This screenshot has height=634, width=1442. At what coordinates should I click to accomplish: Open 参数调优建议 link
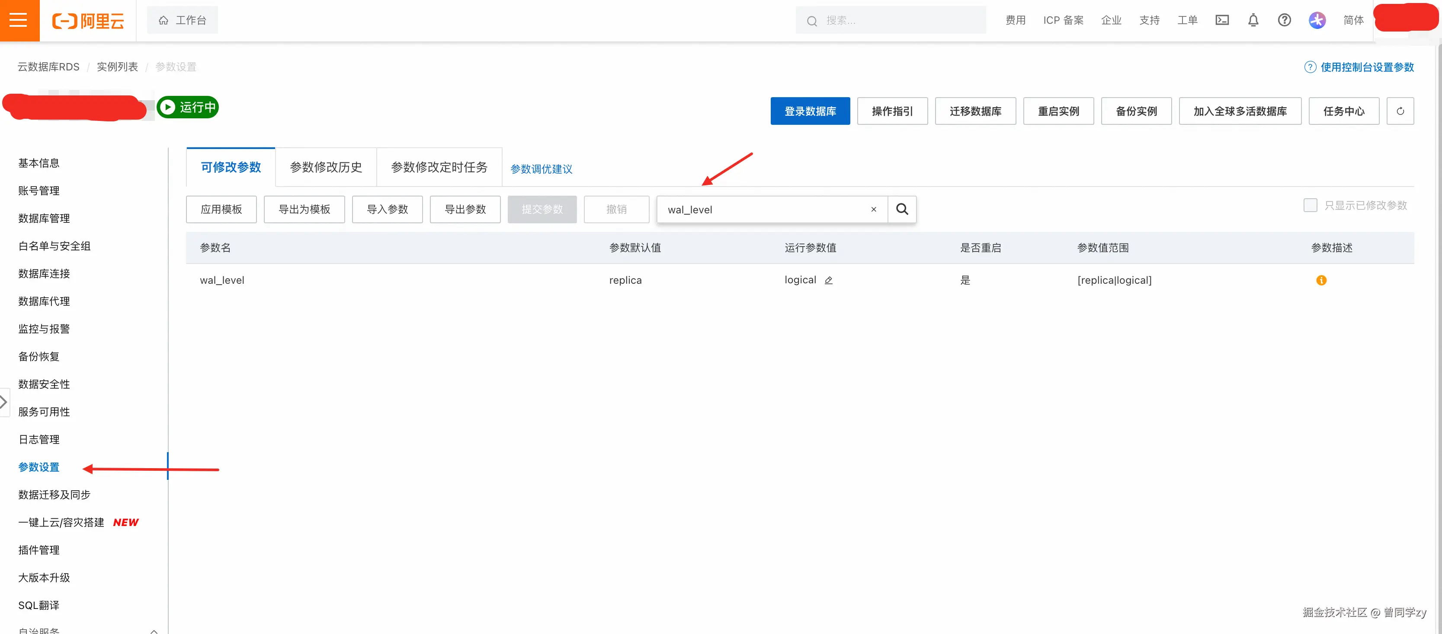pyautogui.click(x=541, y=169)
